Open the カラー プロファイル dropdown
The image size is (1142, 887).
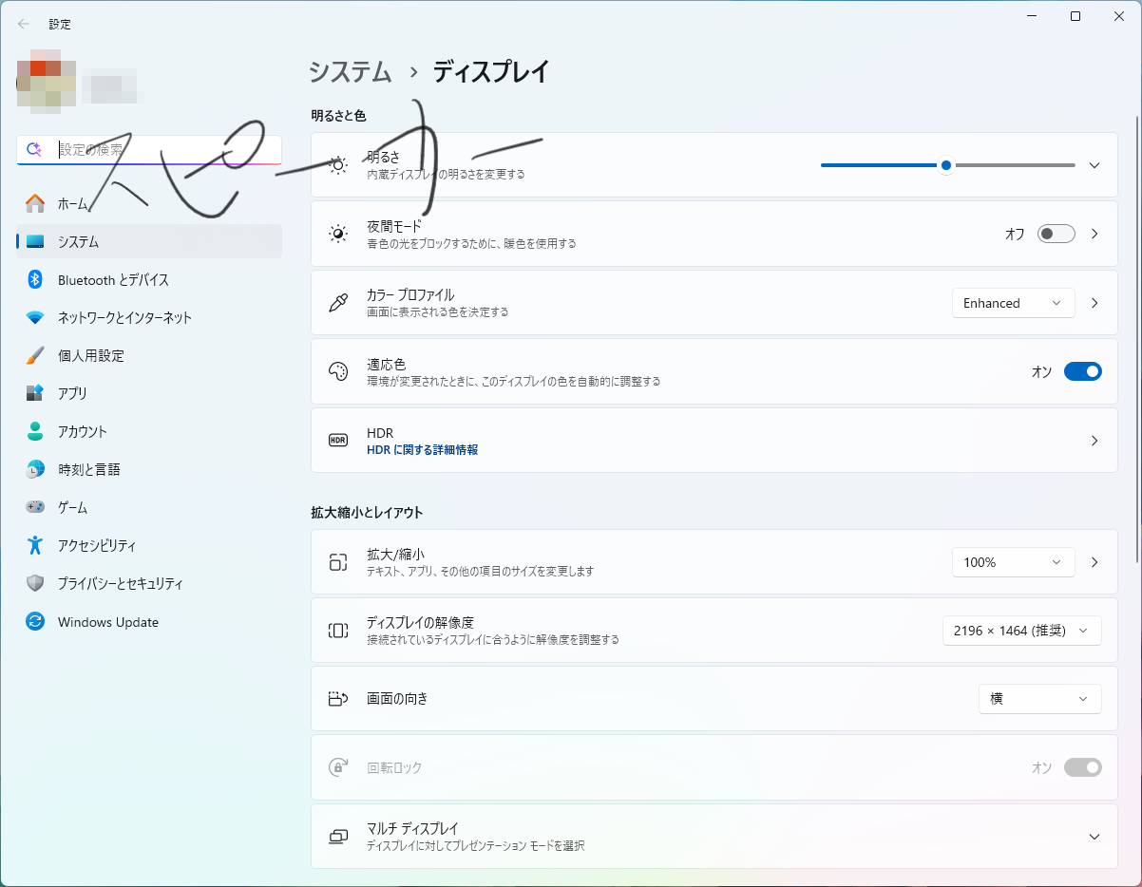coord(1013,302)
